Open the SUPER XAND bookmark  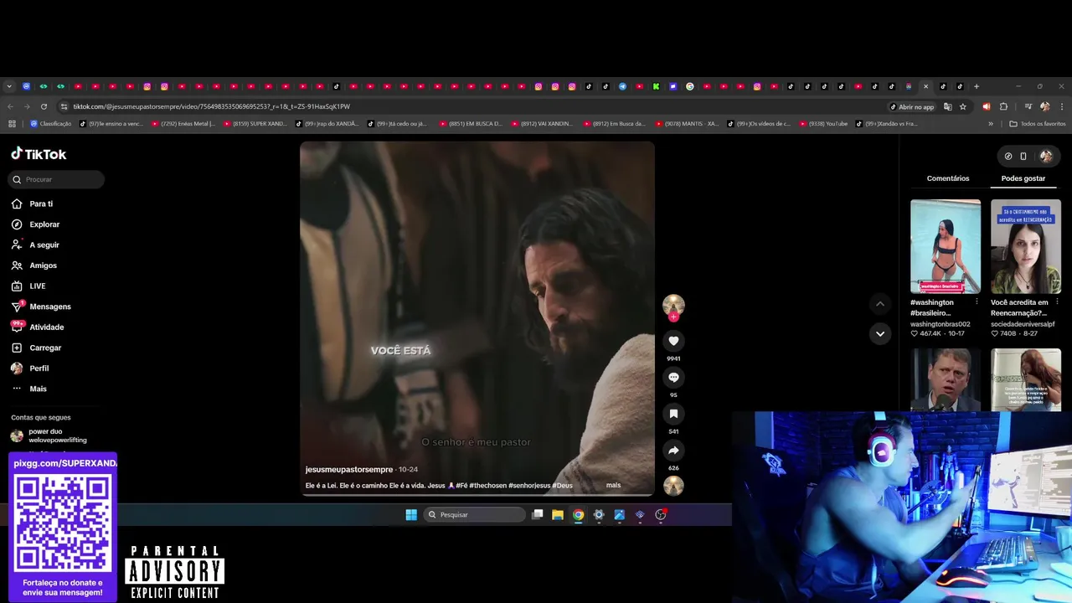click(255, 124)
